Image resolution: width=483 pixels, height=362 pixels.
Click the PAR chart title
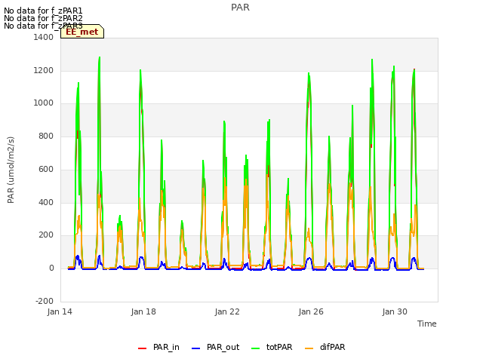(x=240, y=8)
